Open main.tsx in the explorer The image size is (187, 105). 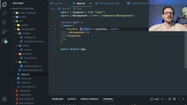[x=25, y=83]
